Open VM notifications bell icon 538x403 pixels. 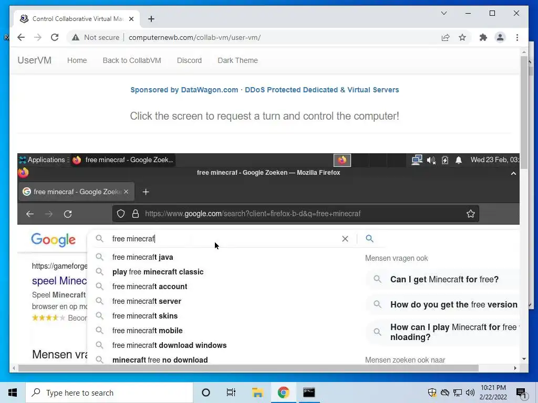(x=458, y=160)
